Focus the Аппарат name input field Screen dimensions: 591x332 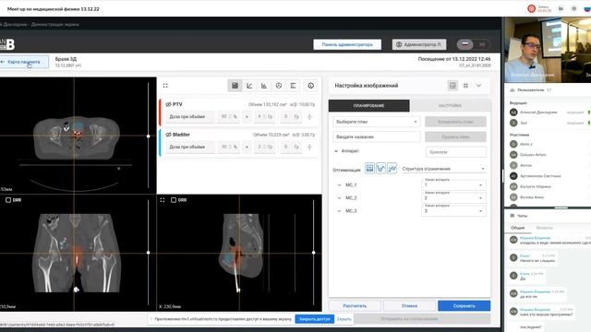[x=455, y=151]
